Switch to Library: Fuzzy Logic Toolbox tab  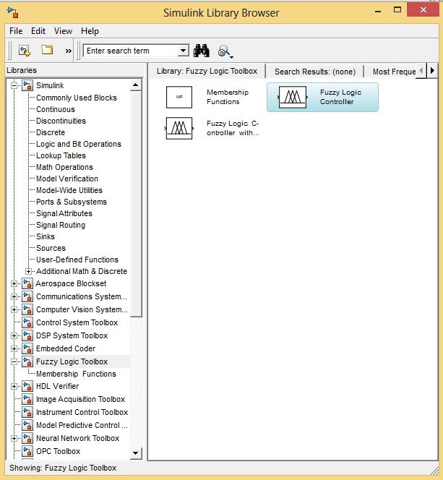pos(207,71)
